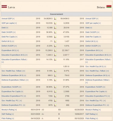Screen dimensions: 113x121
Task: Click Latvia's S&P Rating [+] link
Action: pyautogui.click(x=8, y=114)
